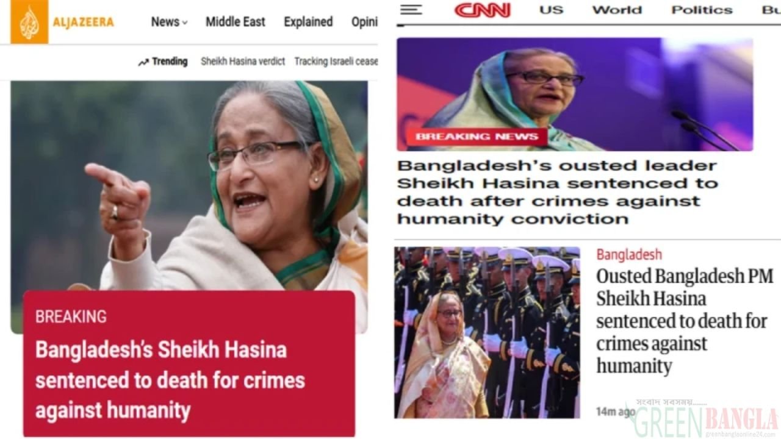Open the Explained menu item
Viewport: 781px width, 439px height.
308,22
